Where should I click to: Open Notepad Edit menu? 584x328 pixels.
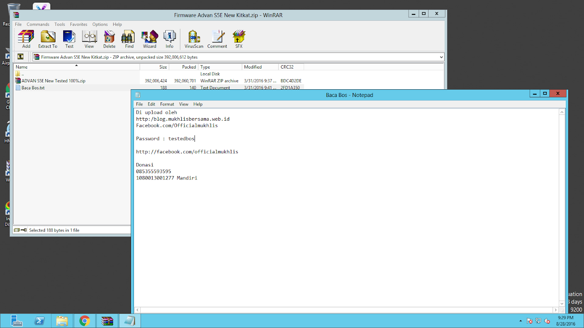coord(151,104)
